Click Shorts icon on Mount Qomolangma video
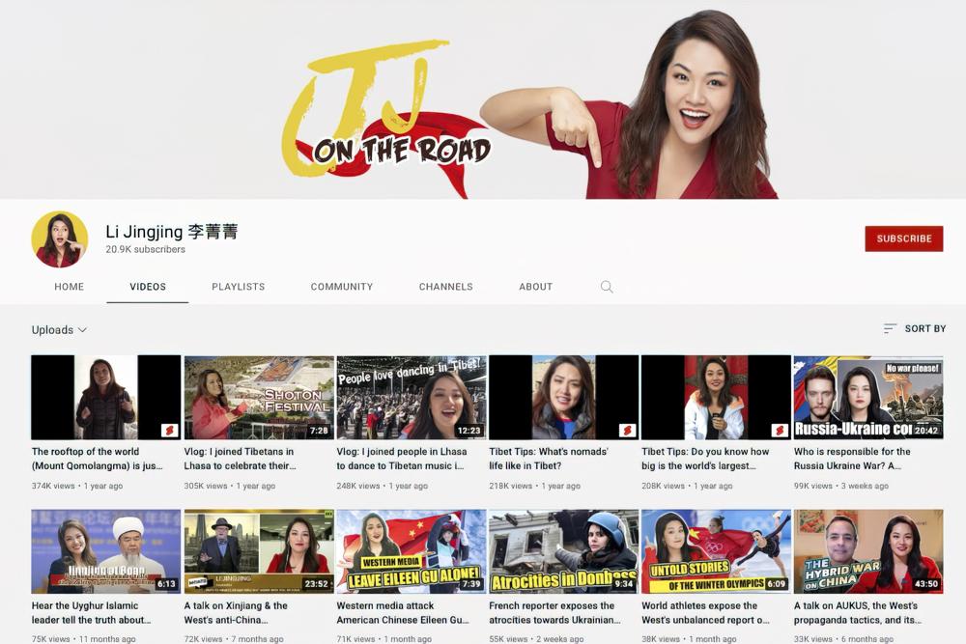 [x=169, y=431]
